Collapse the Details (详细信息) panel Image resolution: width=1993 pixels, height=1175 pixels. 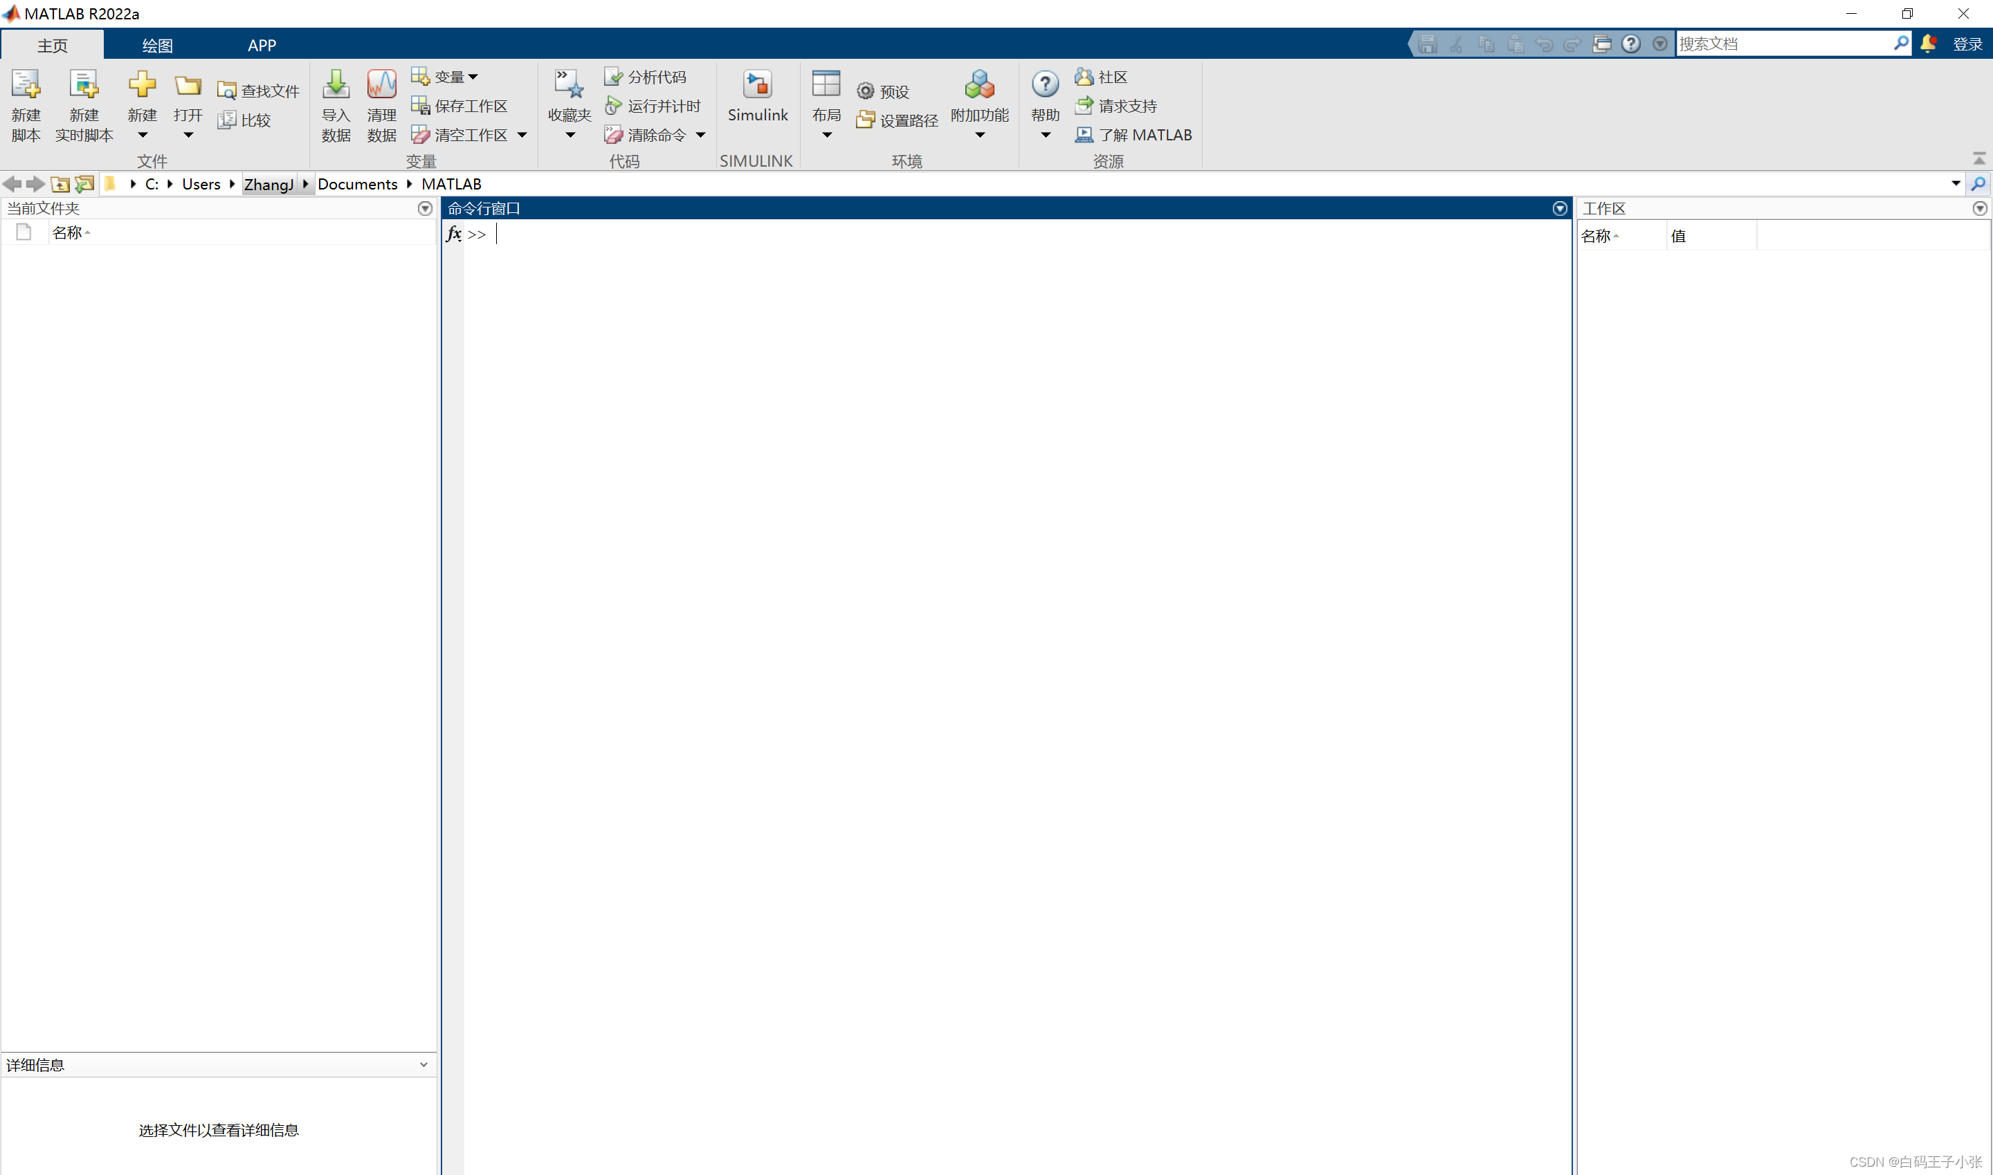(x=424, y=1064)
